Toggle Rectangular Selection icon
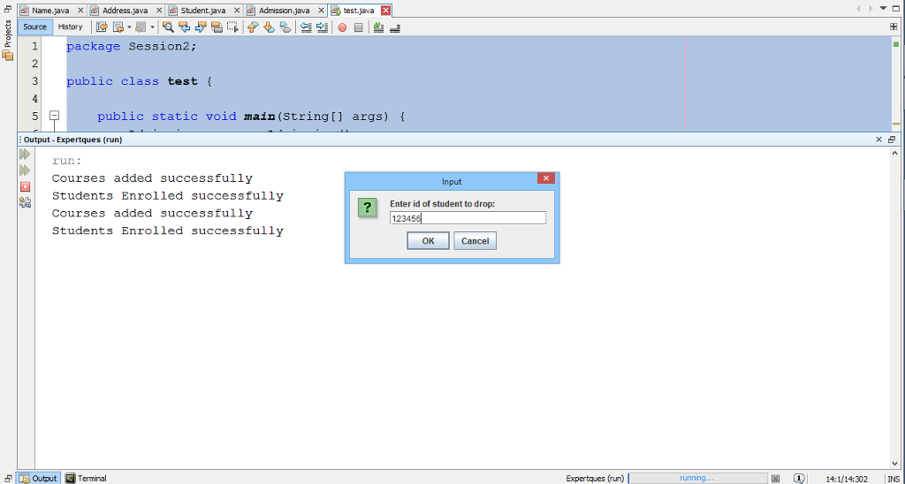Image resolution: width=905 pixels, height=484 pixels. point(232,27)
